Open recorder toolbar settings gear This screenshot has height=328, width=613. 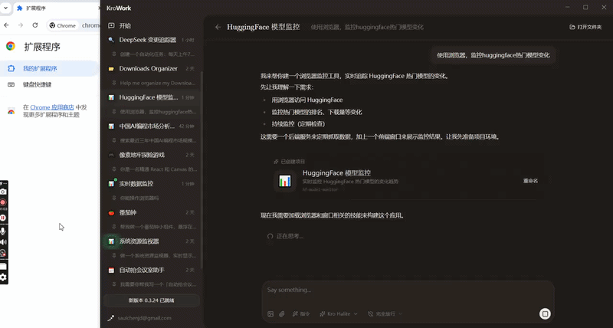(x=3, y=277)
